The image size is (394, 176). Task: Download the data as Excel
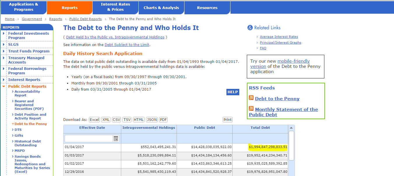tap(94, 120)
